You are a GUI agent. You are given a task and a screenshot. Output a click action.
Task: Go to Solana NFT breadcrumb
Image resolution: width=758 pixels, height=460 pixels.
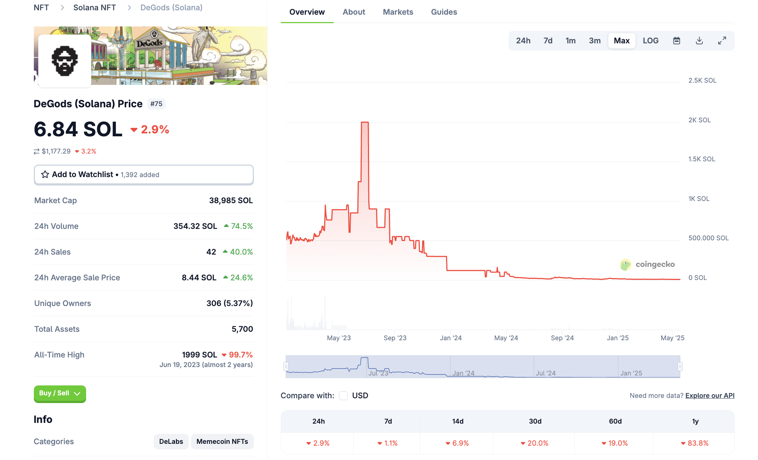(95, 8)
